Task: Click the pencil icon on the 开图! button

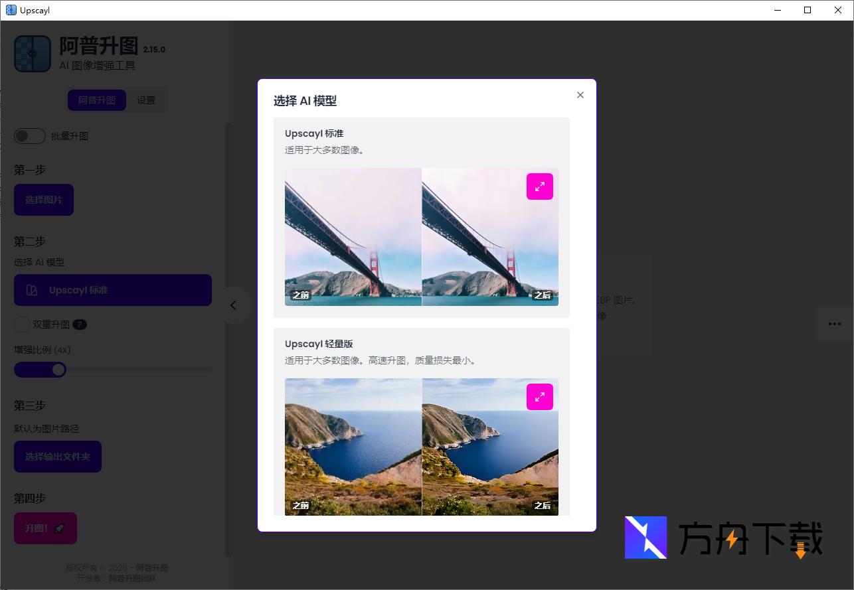Action: pos(59,528)
